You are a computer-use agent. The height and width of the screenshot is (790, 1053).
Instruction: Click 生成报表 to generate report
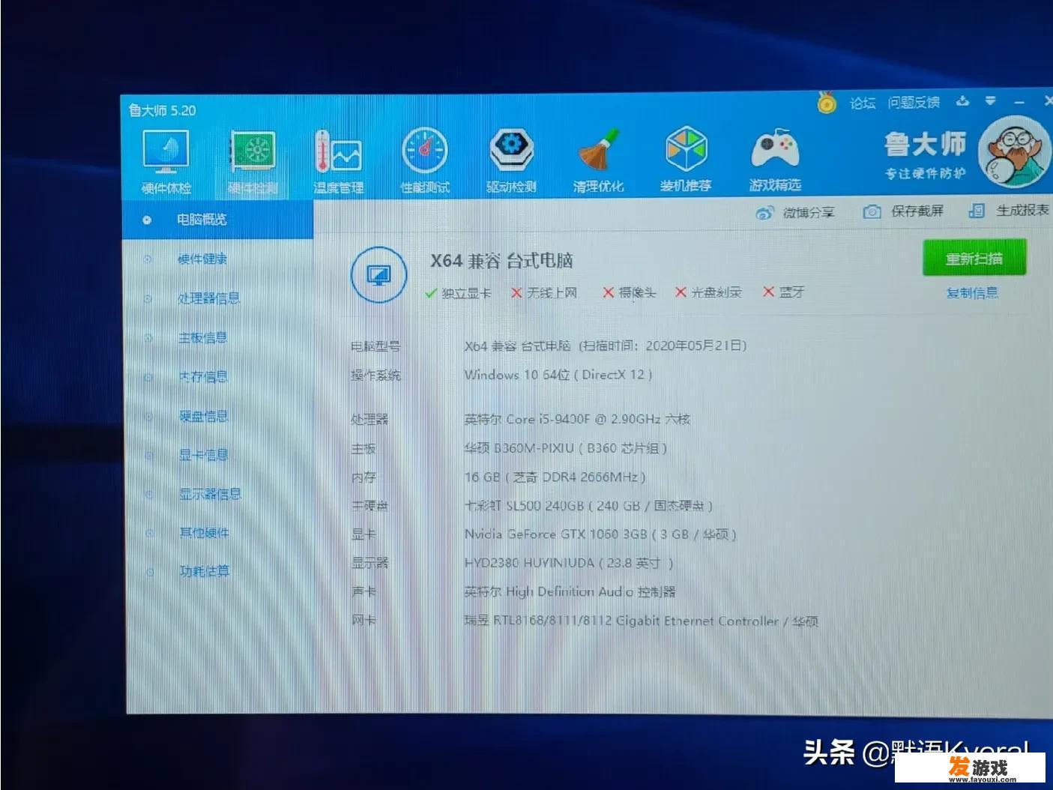pos(1009,211)
